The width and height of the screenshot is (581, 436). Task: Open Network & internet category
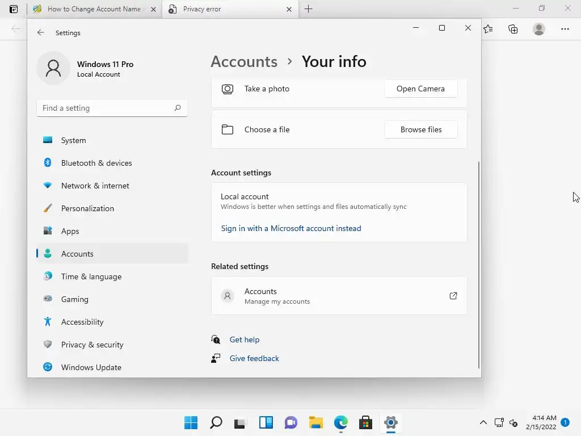(112, 186)
